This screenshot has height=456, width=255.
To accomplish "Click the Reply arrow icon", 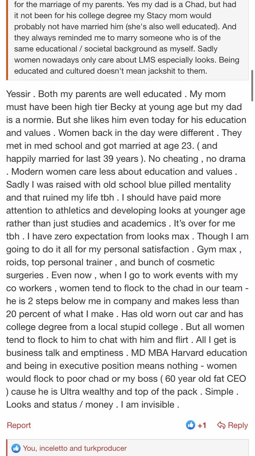I will 221,425.
